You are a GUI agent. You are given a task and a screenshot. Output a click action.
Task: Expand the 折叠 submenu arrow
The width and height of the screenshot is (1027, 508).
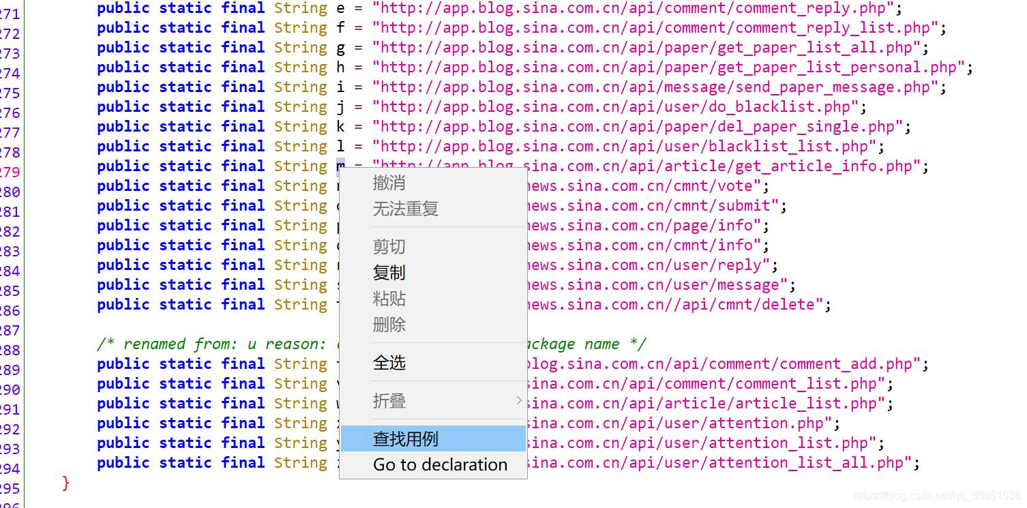[x=518, y=400]
